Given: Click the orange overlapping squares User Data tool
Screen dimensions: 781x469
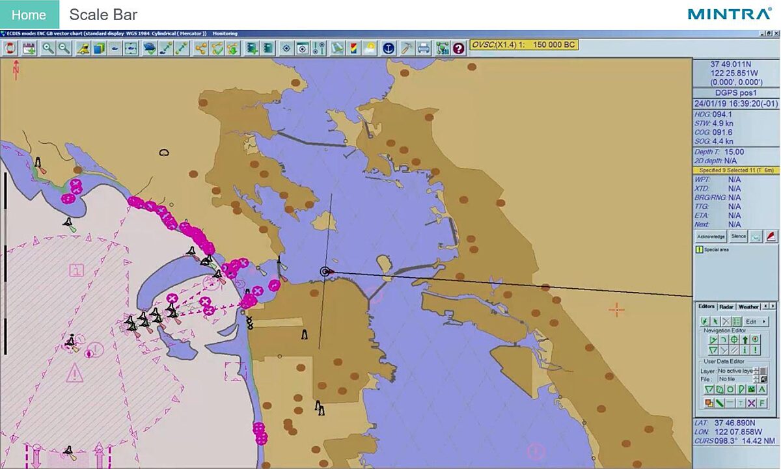Looking at the screenshot, I should [x=709, y=403].
